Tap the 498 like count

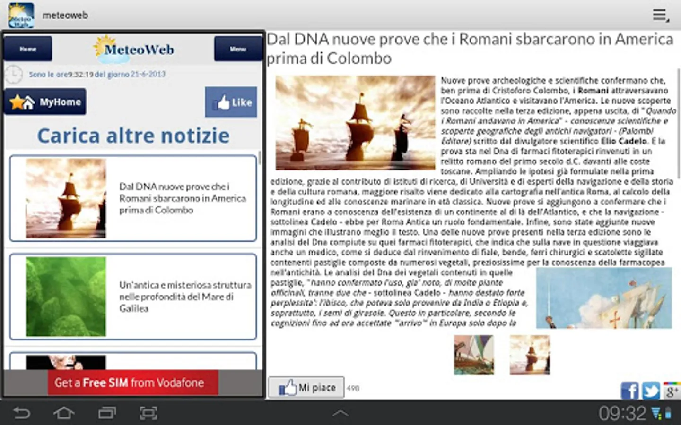point(353,388)
